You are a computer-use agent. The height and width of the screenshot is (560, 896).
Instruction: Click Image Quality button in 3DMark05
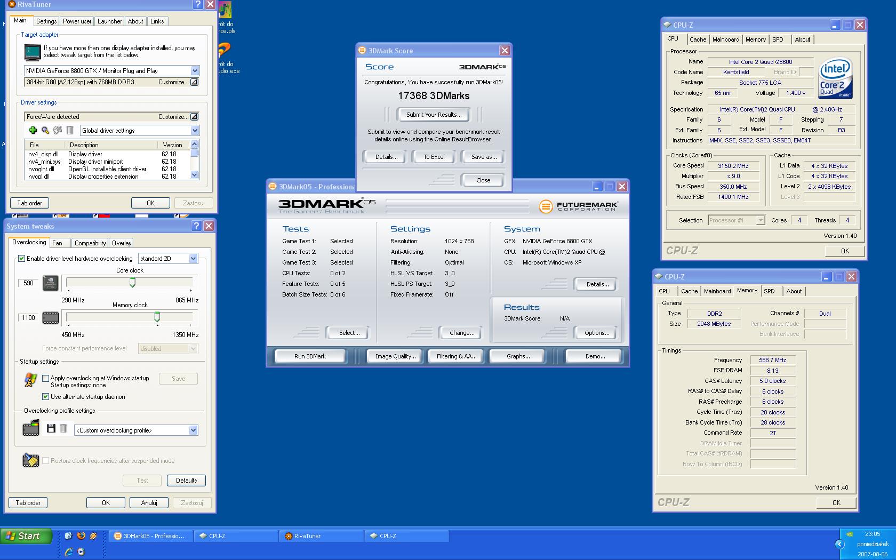click(395, 356)
